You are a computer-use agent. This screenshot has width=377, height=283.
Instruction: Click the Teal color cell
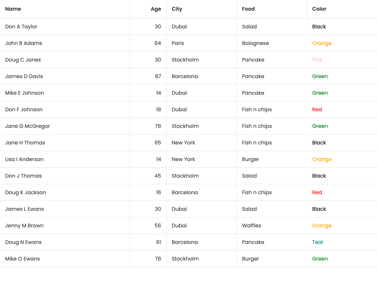click(317, 242)
